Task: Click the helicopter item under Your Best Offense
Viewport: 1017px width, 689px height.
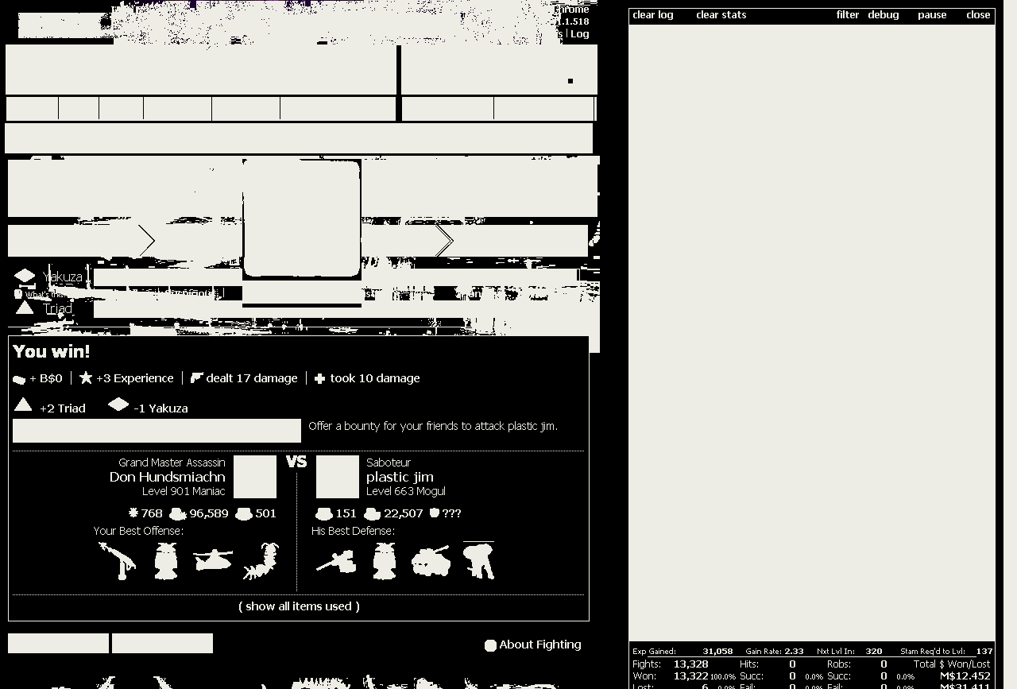Action: (213, 560)
